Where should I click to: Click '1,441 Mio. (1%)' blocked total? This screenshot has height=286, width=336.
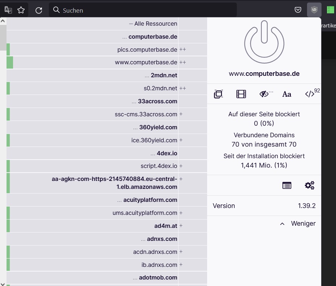click(x=264, y=165)
